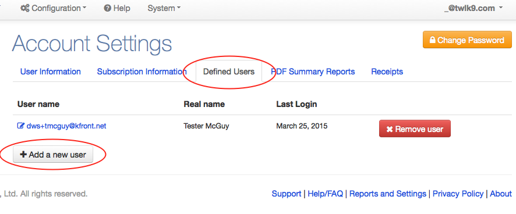Click the Account Settings page heading

92,44
